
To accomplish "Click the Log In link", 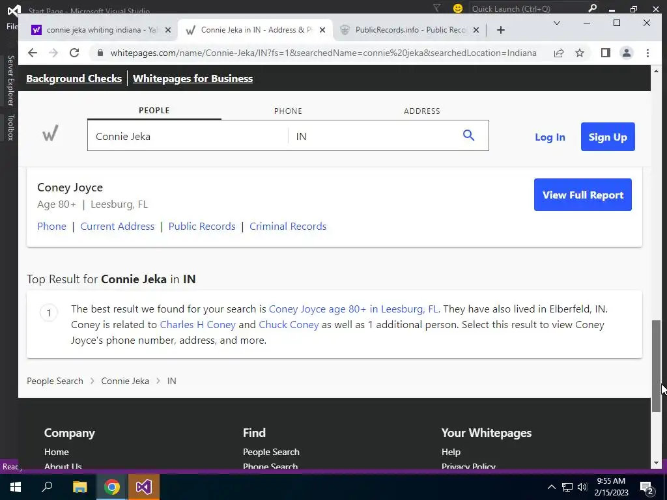I will pyautogui.click(x=550, y=137).
